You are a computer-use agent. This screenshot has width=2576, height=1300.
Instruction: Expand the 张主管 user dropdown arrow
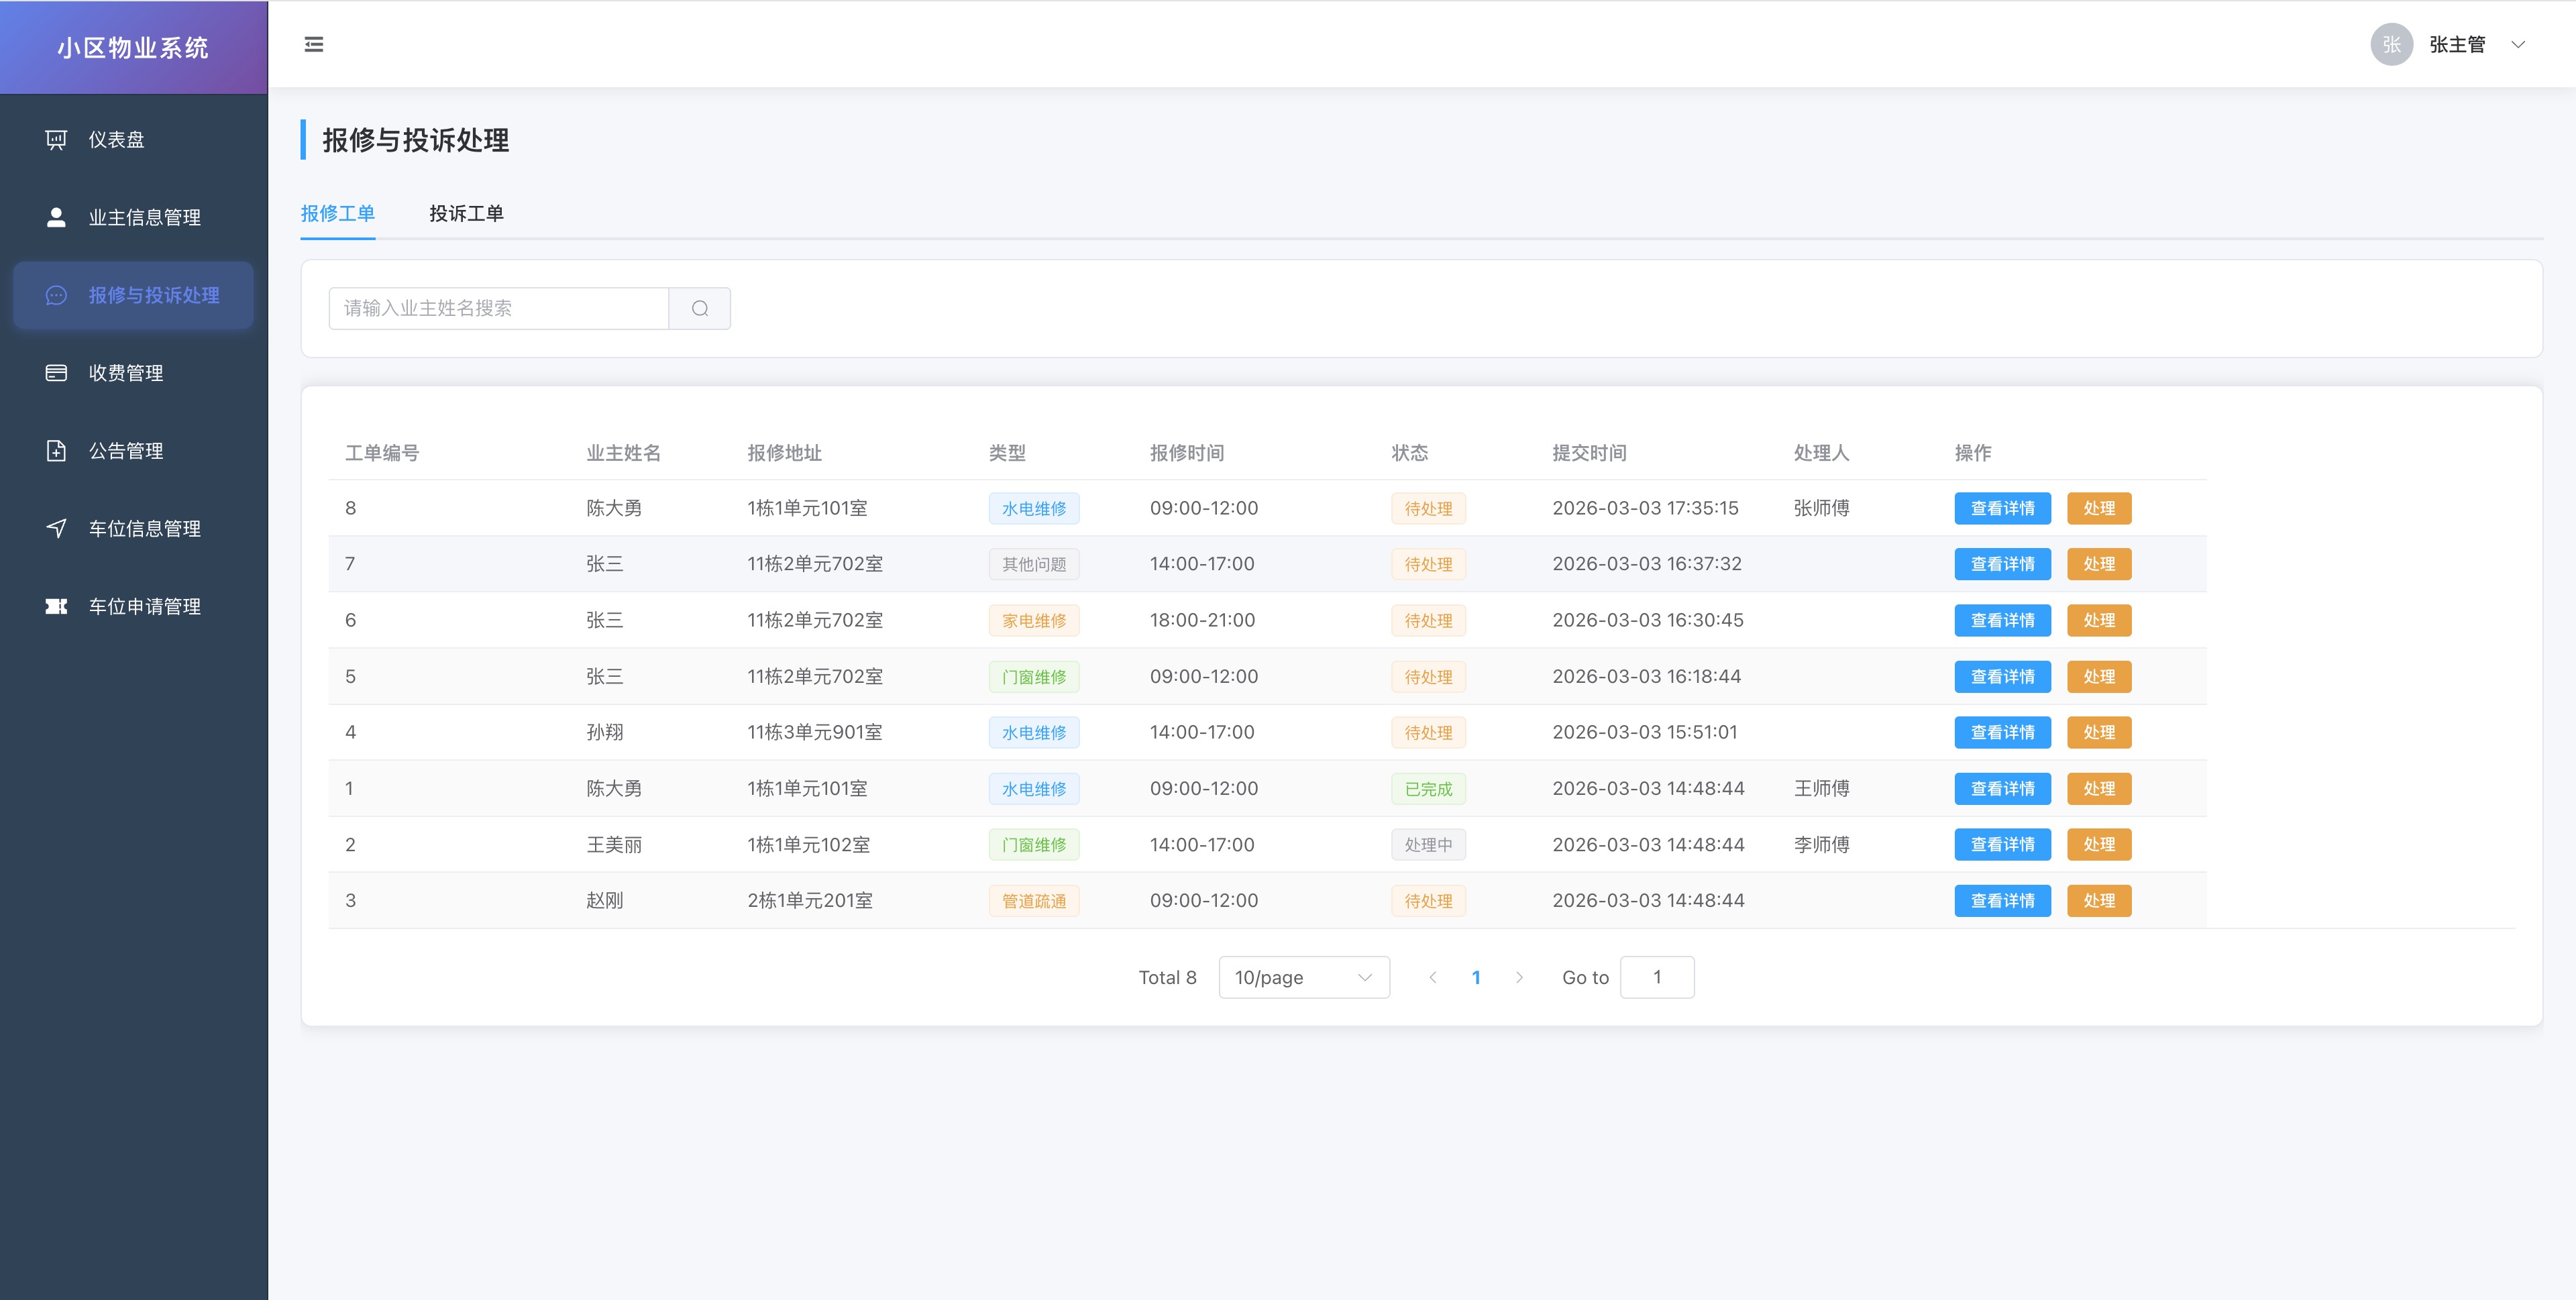2518,44
